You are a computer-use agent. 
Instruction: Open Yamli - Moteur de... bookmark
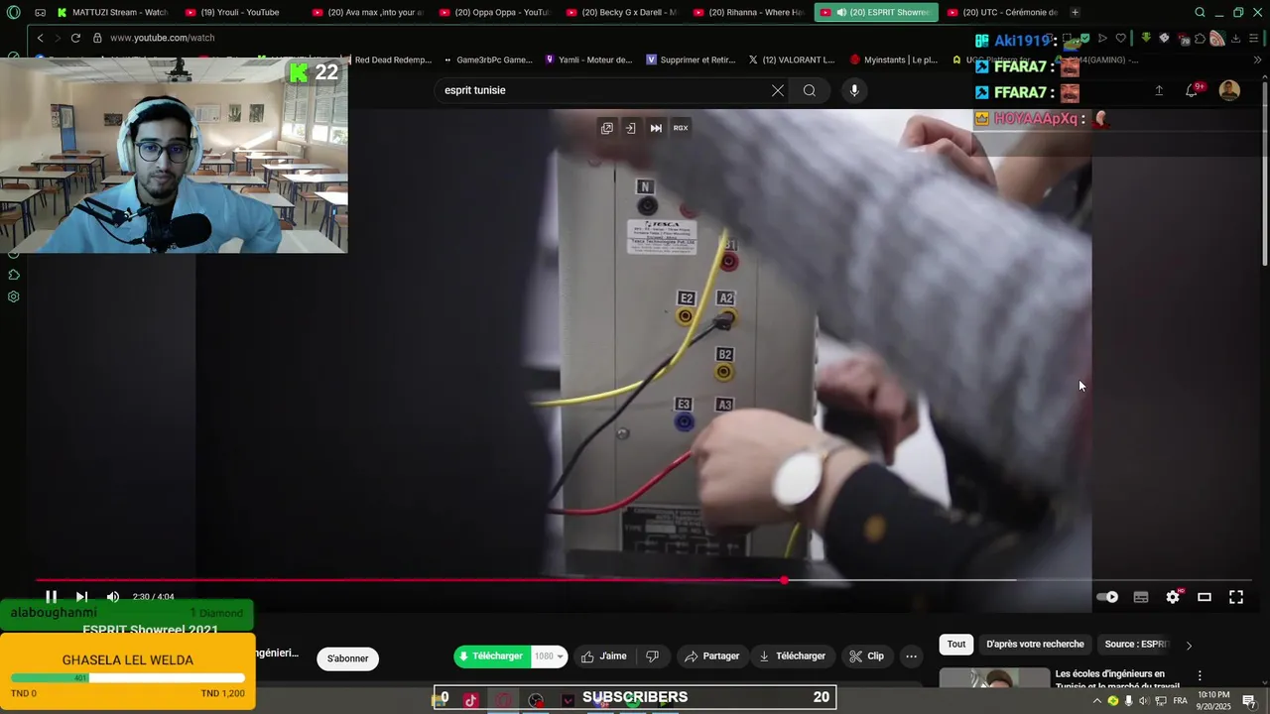tap(588, 59)
